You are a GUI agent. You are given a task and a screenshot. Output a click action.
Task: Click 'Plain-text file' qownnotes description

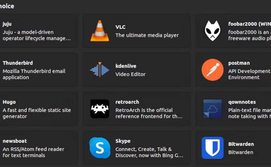(x=250, y=113)
